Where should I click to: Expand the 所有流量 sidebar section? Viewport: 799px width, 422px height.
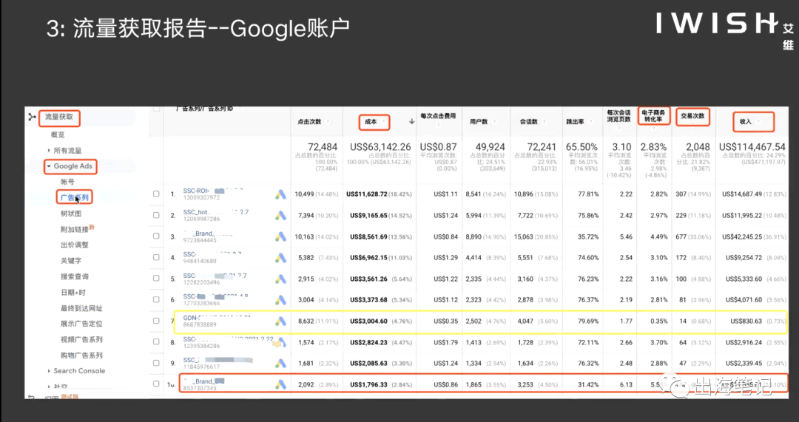[x=49, y=151]
